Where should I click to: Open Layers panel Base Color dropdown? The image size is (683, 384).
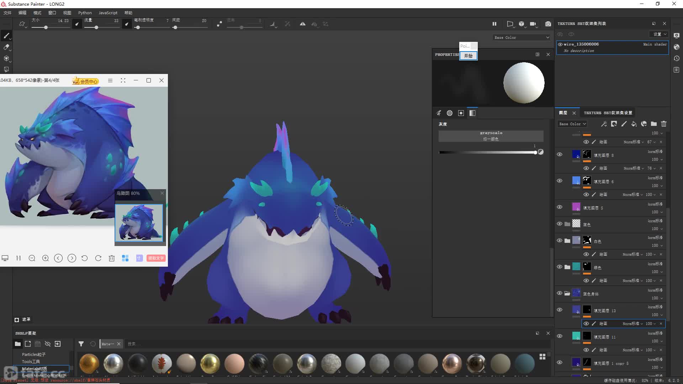[572, 124]
